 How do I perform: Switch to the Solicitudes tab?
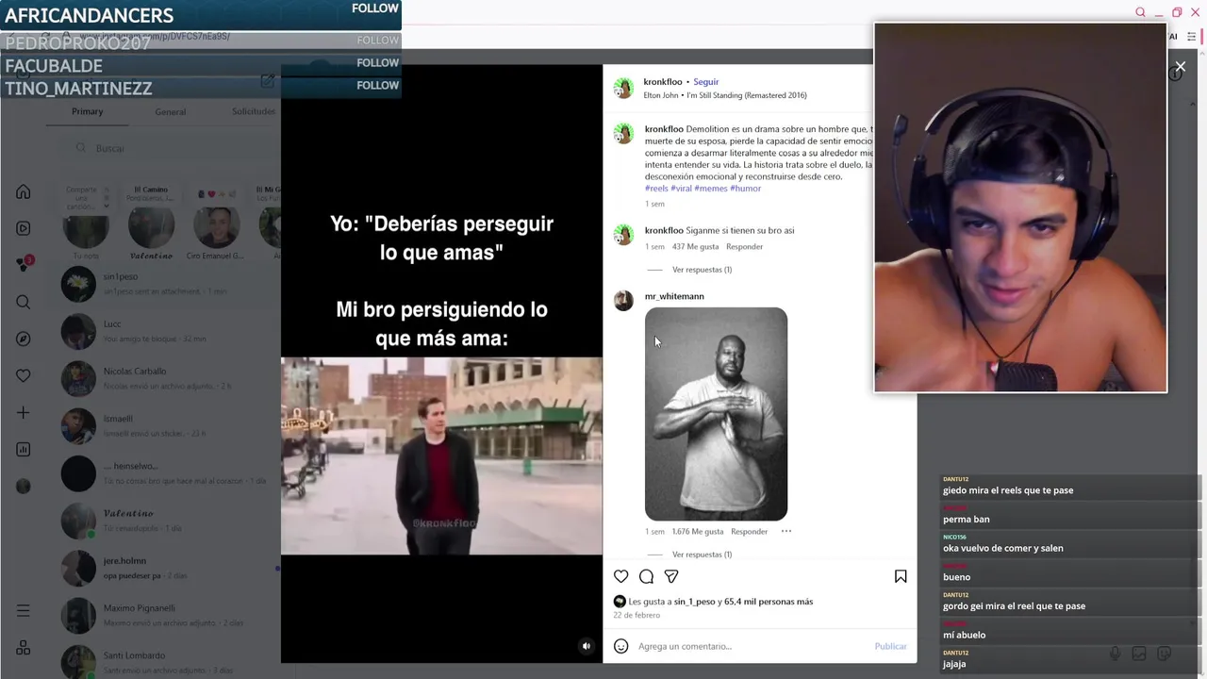click(254, 111)
